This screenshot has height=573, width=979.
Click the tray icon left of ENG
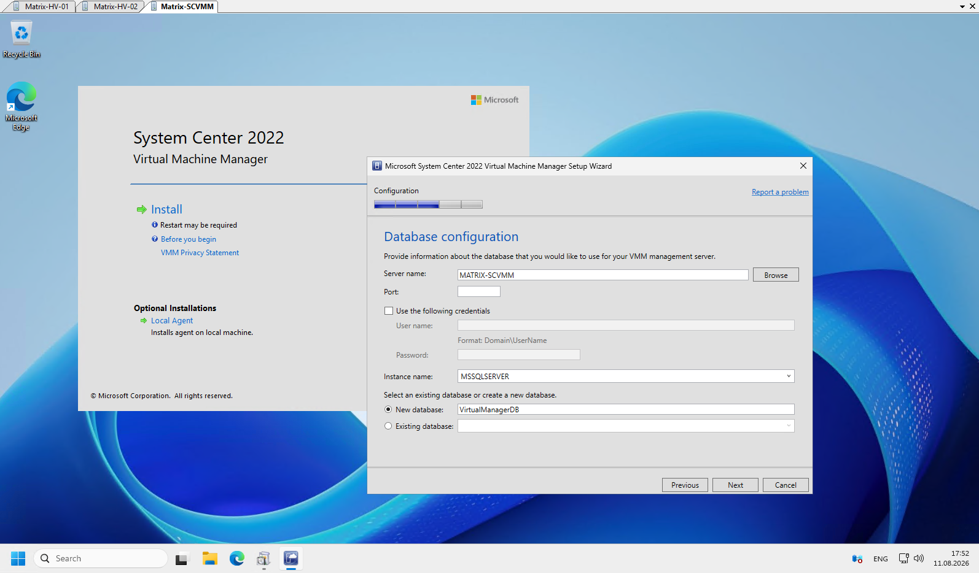pyautogui.click(x=857, y=558)
